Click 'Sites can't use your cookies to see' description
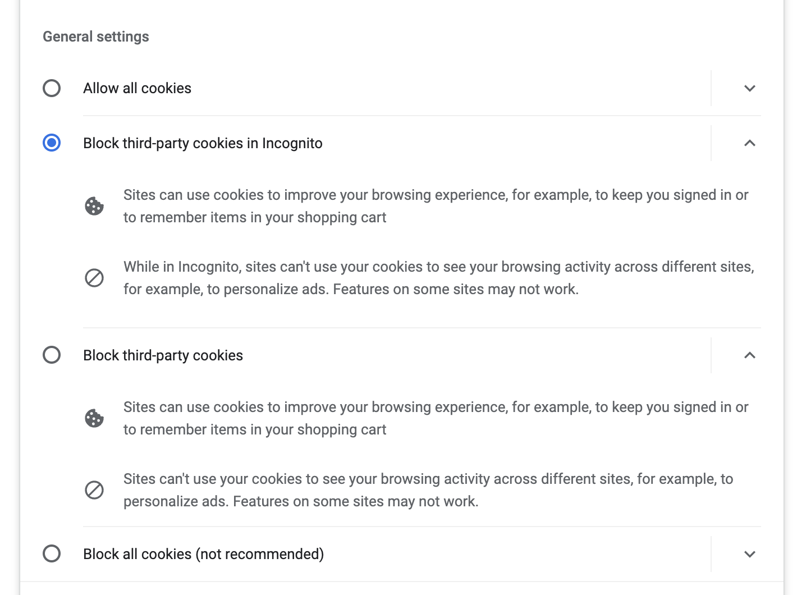797x595 pixels. pos(428,490)
